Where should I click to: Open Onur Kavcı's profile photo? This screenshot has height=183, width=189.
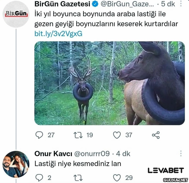[16, 164]
